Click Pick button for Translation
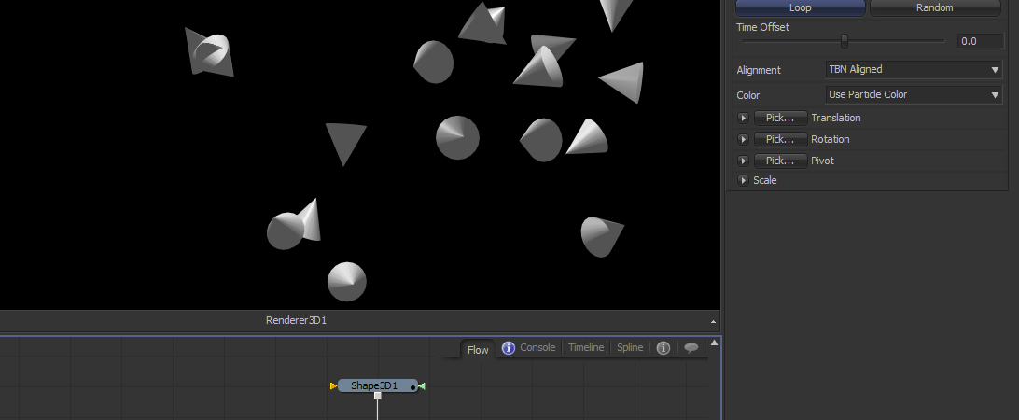The height and width of the screenshot is (420, 1019). [x=780, y=118]
